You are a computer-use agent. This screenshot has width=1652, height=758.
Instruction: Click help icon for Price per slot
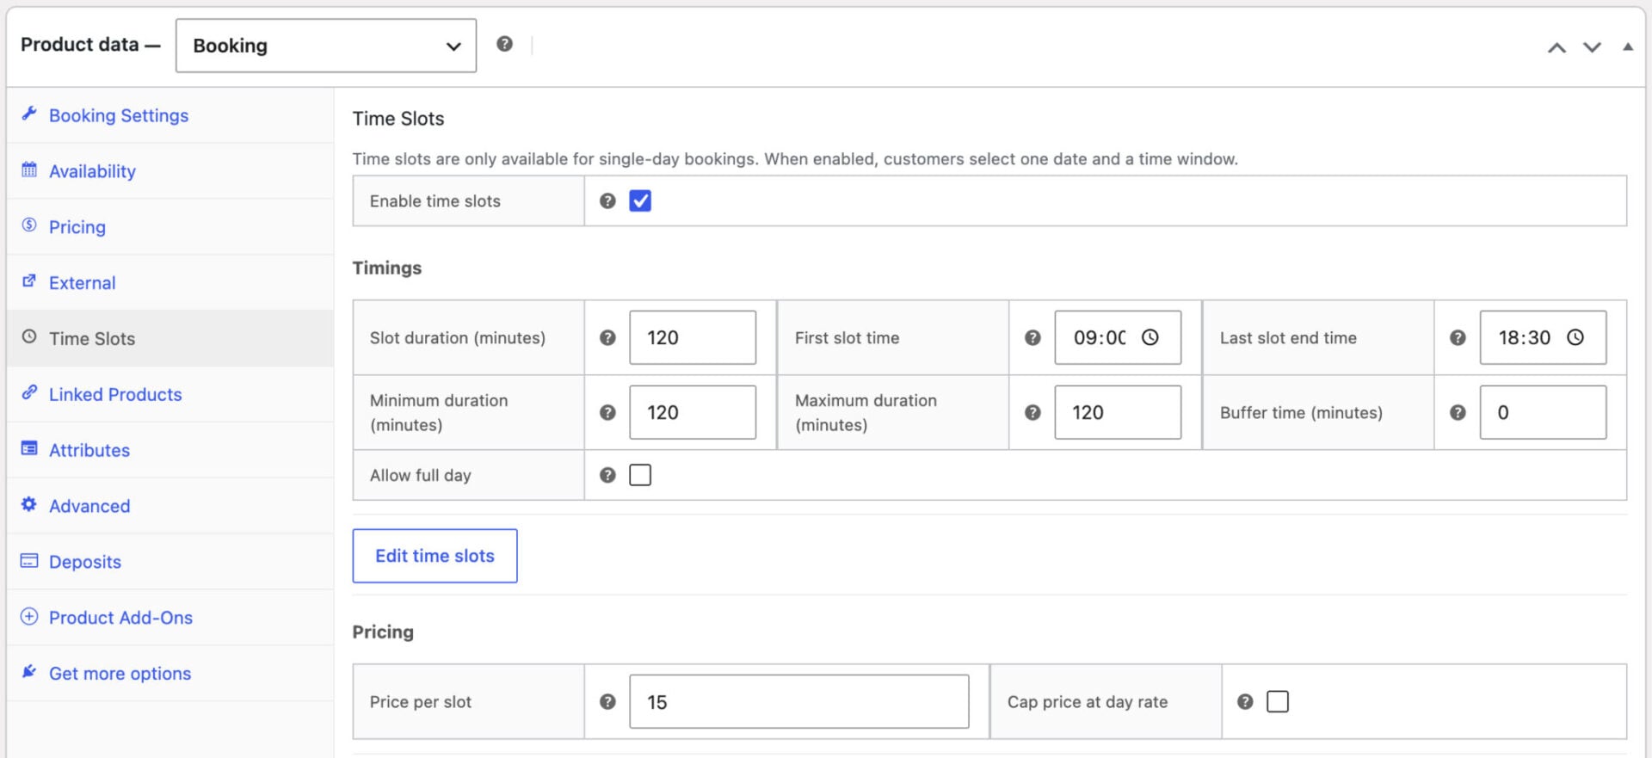(607, 702)
